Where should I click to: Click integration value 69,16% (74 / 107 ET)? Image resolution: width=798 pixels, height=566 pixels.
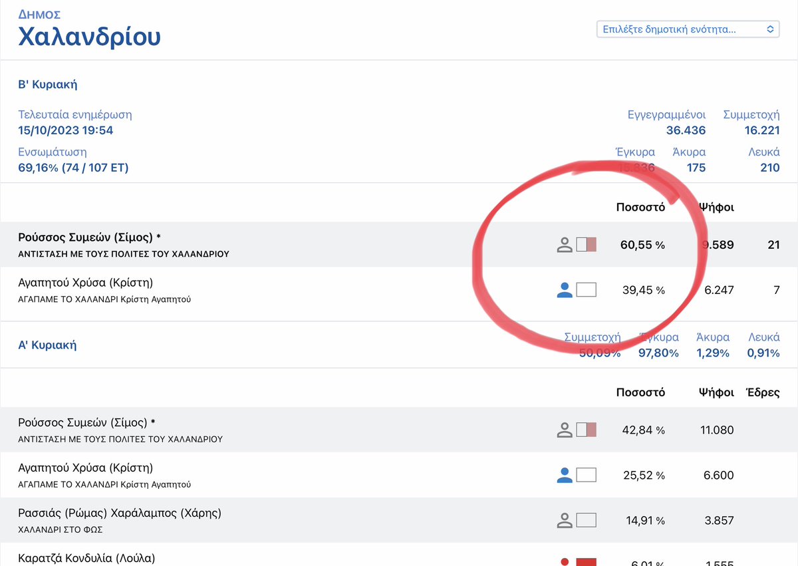point(73,168)
